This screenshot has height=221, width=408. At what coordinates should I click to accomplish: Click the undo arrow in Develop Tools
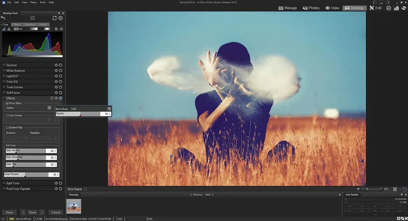tap(3, 18)
